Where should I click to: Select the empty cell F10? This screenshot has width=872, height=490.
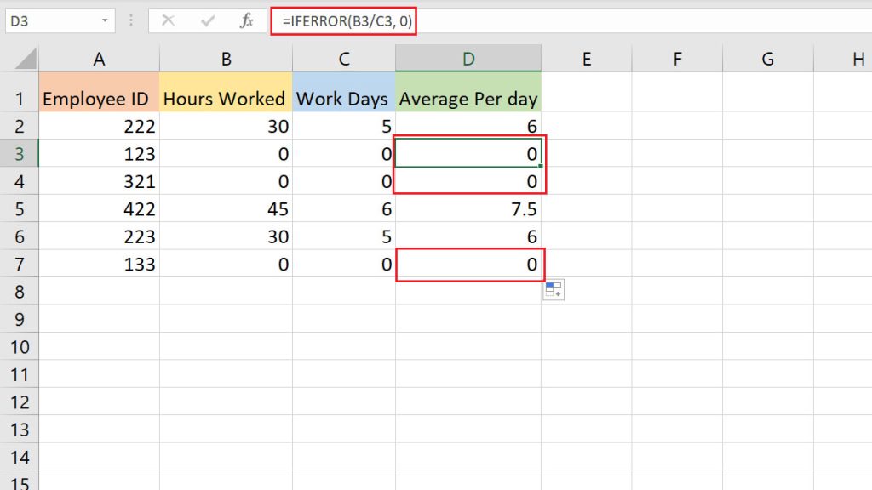677,347
